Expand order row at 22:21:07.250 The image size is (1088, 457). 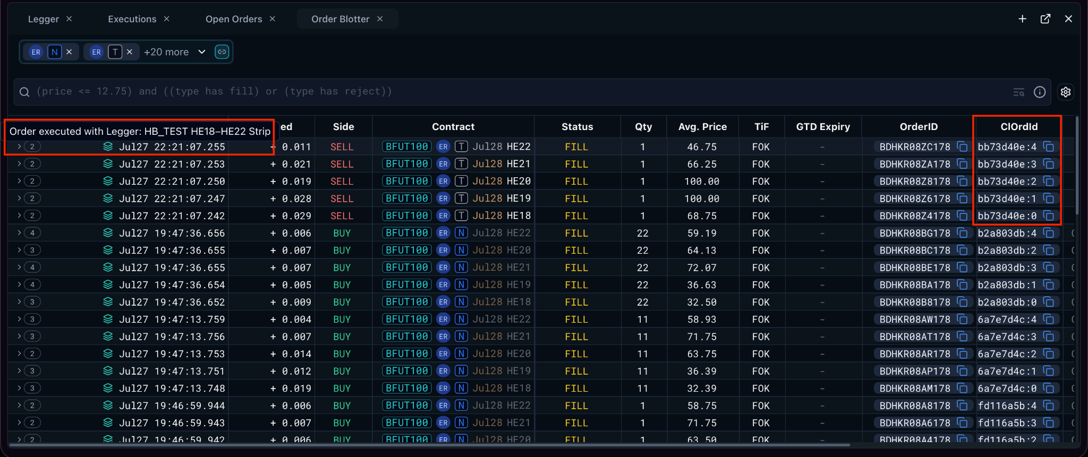19,181
